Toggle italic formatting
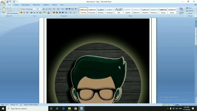Viewport: 197px width, 111px height. (x=24, y=13)
